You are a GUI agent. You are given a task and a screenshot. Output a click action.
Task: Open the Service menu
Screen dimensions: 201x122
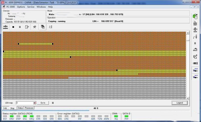pos(31,7)
